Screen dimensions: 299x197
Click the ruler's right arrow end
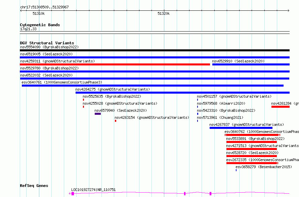click(289, 10)
